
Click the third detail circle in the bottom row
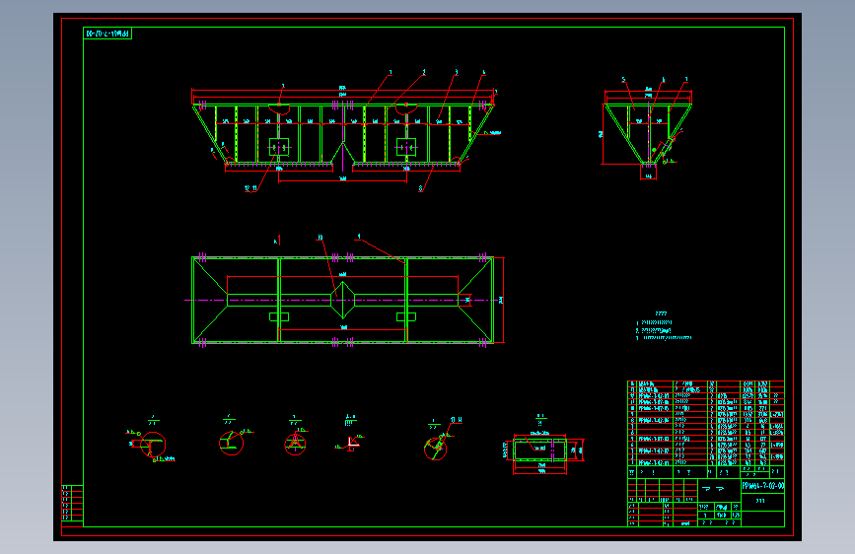(x=295, y=444)
